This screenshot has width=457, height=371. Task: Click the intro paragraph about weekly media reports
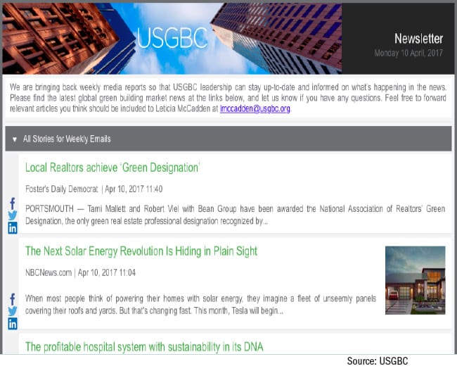pyautogui.click(x=228, y=98)
